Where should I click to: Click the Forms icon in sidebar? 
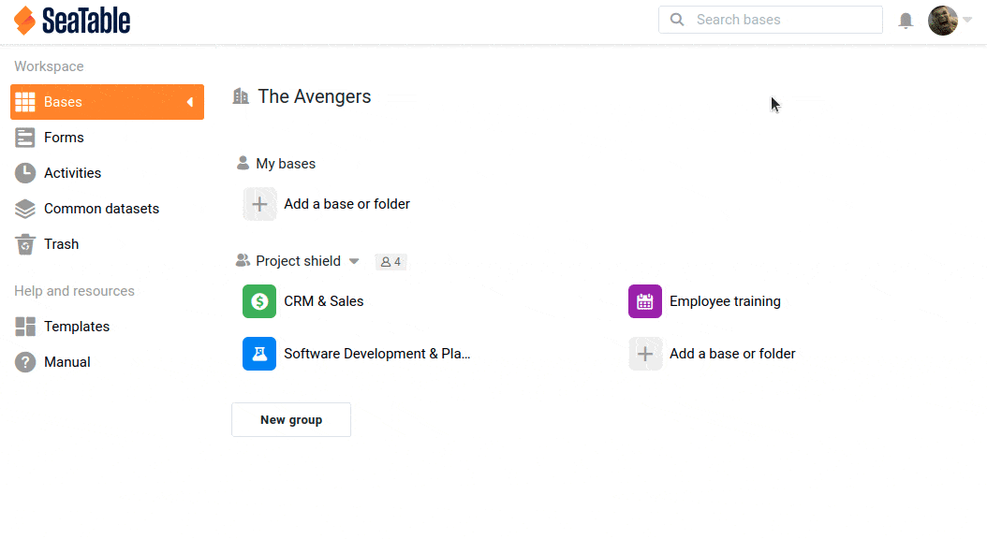click(x=25, y=138)
